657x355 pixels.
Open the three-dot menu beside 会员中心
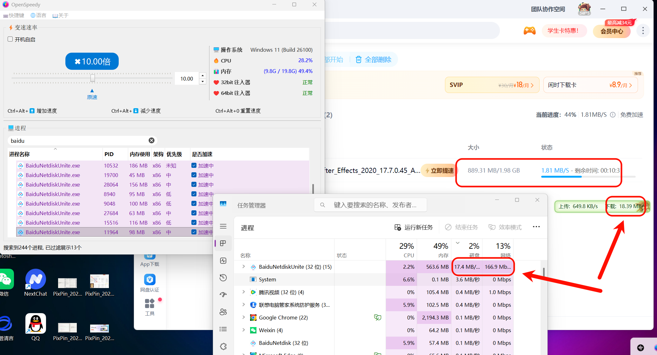[x=643, y=31]
